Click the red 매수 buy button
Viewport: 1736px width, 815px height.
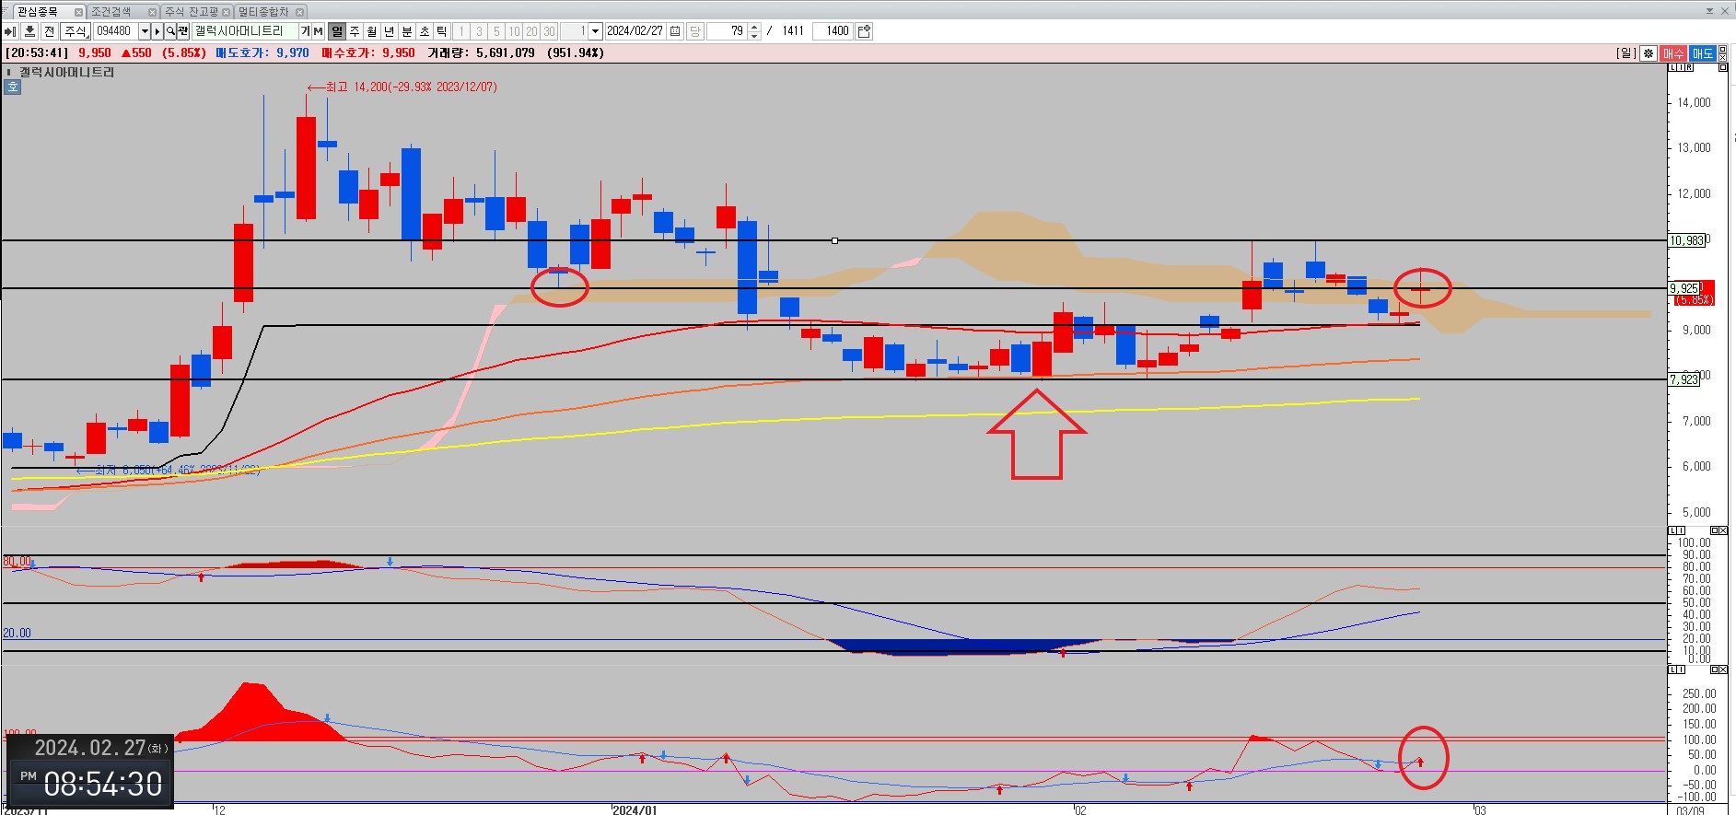coord(1673,53)
